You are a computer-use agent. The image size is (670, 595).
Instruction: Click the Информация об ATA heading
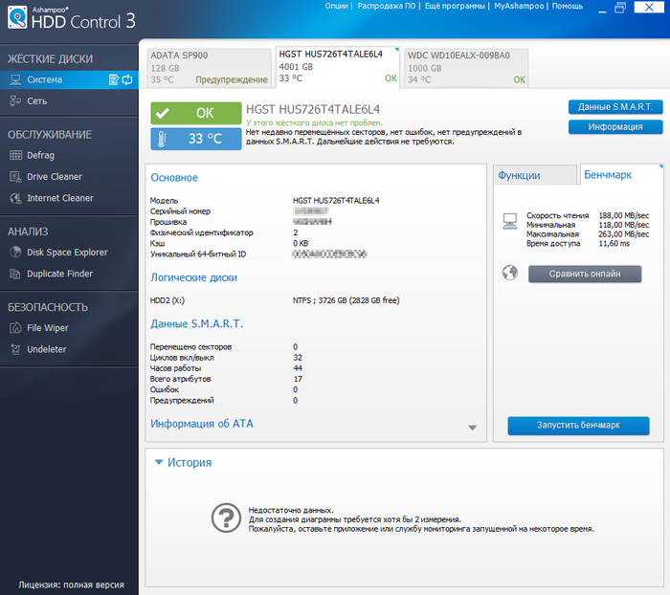(x=202, y=424)
